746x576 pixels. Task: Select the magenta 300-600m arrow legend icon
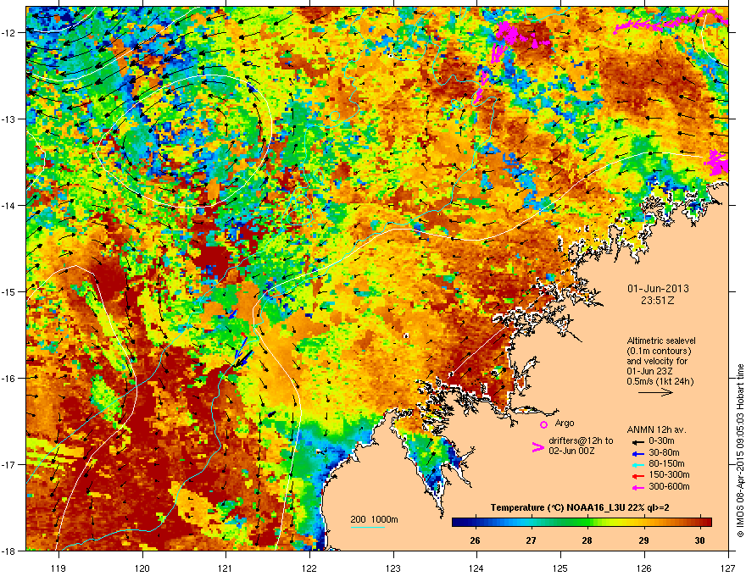(x=638, y=487)
